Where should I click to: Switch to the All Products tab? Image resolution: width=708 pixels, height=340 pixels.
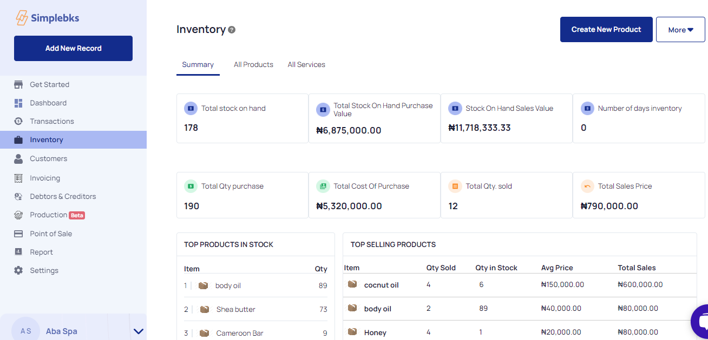click(x=253, y=64)
